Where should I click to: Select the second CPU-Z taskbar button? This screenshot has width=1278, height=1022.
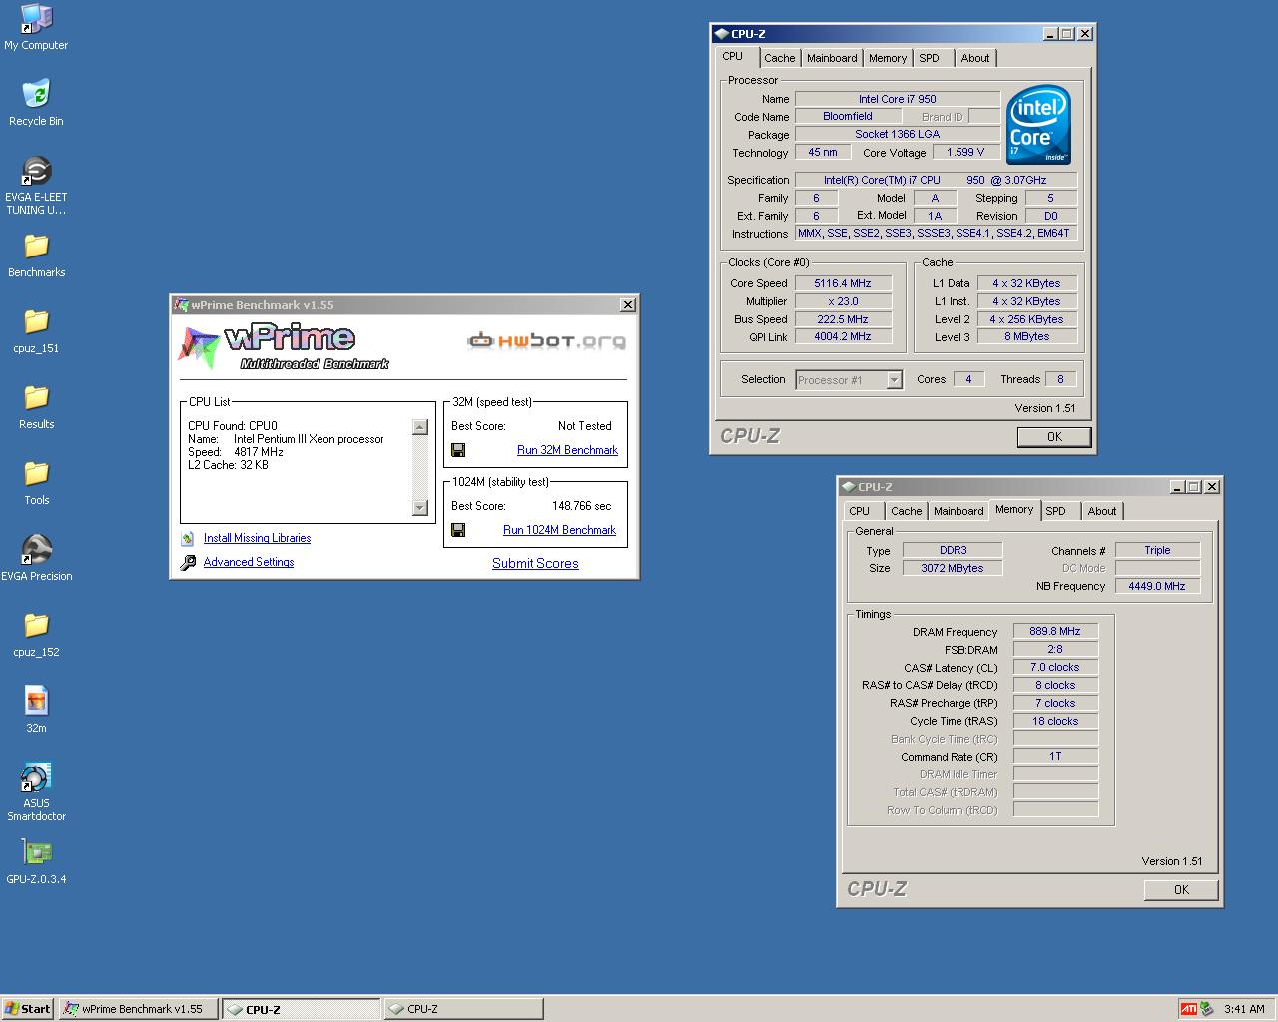[463, 1009]
